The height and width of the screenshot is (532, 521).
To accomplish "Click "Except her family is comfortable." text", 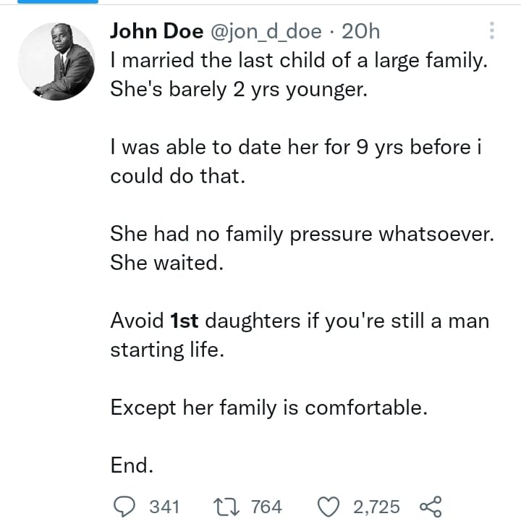I will point(269,408).
